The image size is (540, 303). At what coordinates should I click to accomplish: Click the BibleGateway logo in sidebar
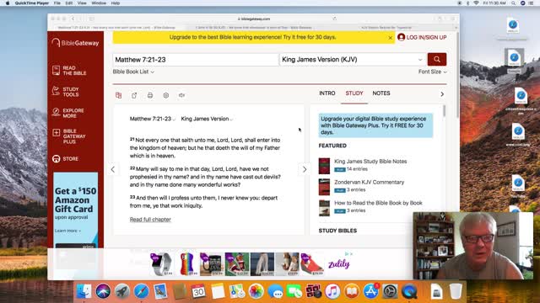coord(75,43)
